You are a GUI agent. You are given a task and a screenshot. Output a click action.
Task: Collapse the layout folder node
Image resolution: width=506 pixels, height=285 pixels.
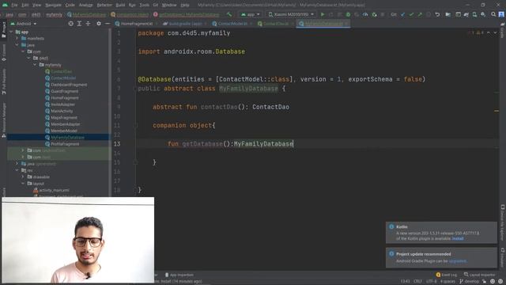point(23,184)
